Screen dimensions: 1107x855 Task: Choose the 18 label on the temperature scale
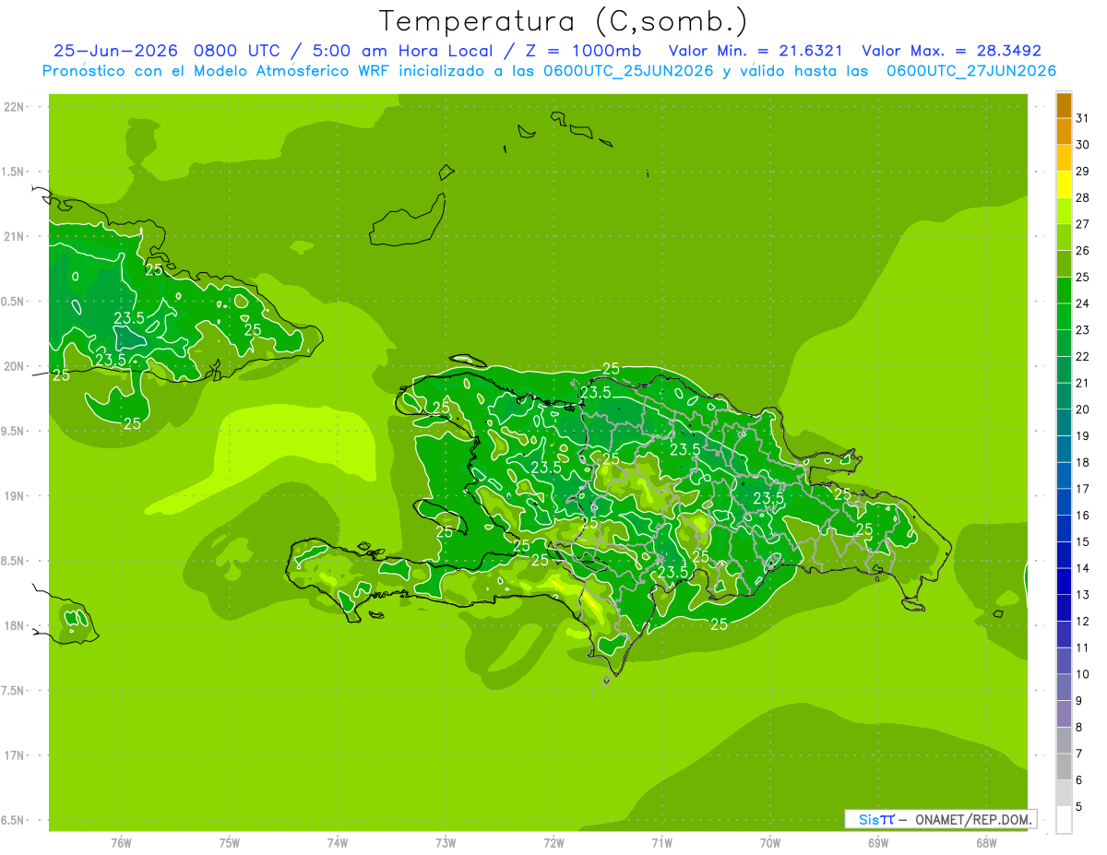pyautogui.click(x=1082, y=463)
